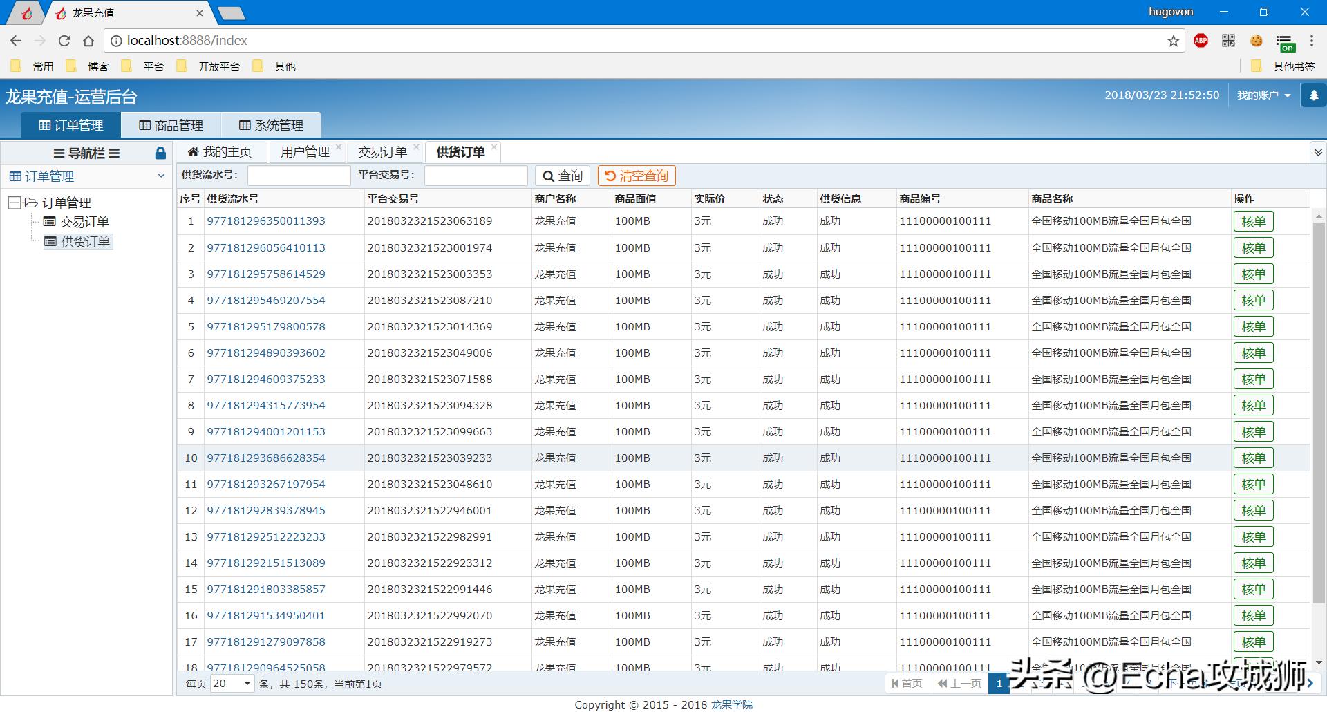Click the double-chevron icon right of tabs
This screenshot has width=1327, height=712.
coord(1318,151)
